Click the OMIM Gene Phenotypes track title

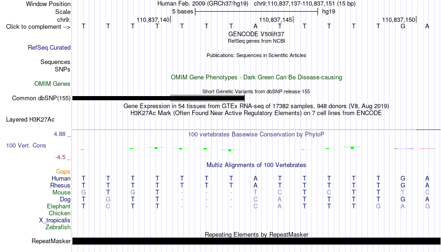coord(256,78)
